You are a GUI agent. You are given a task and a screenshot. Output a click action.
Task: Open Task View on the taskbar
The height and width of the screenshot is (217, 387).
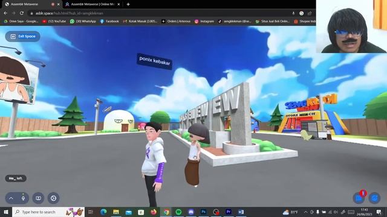coord(91,212)
